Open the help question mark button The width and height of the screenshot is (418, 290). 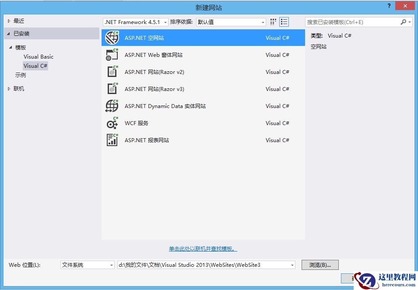pos(389,6)
